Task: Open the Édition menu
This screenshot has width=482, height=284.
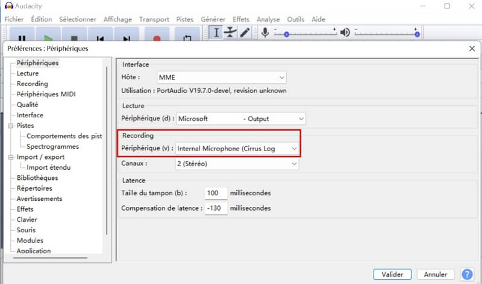Action: tap(42, 19)
